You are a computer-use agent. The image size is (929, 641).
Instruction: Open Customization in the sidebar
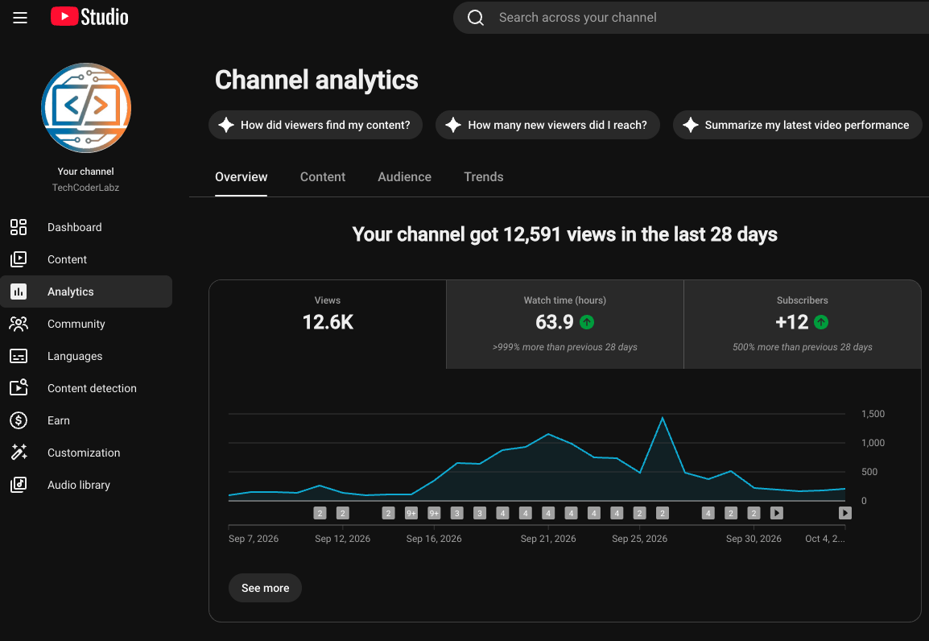tap(86, 453)
